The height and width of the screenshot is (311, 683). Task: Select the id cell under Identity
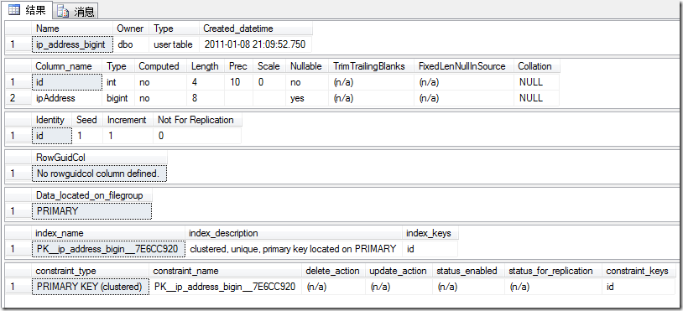click(52, 136)
